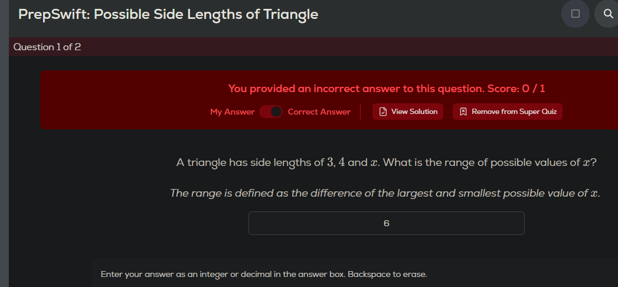Click the incorrect answer score message
This screenshot has width=618, height=287.
[354, 89]
